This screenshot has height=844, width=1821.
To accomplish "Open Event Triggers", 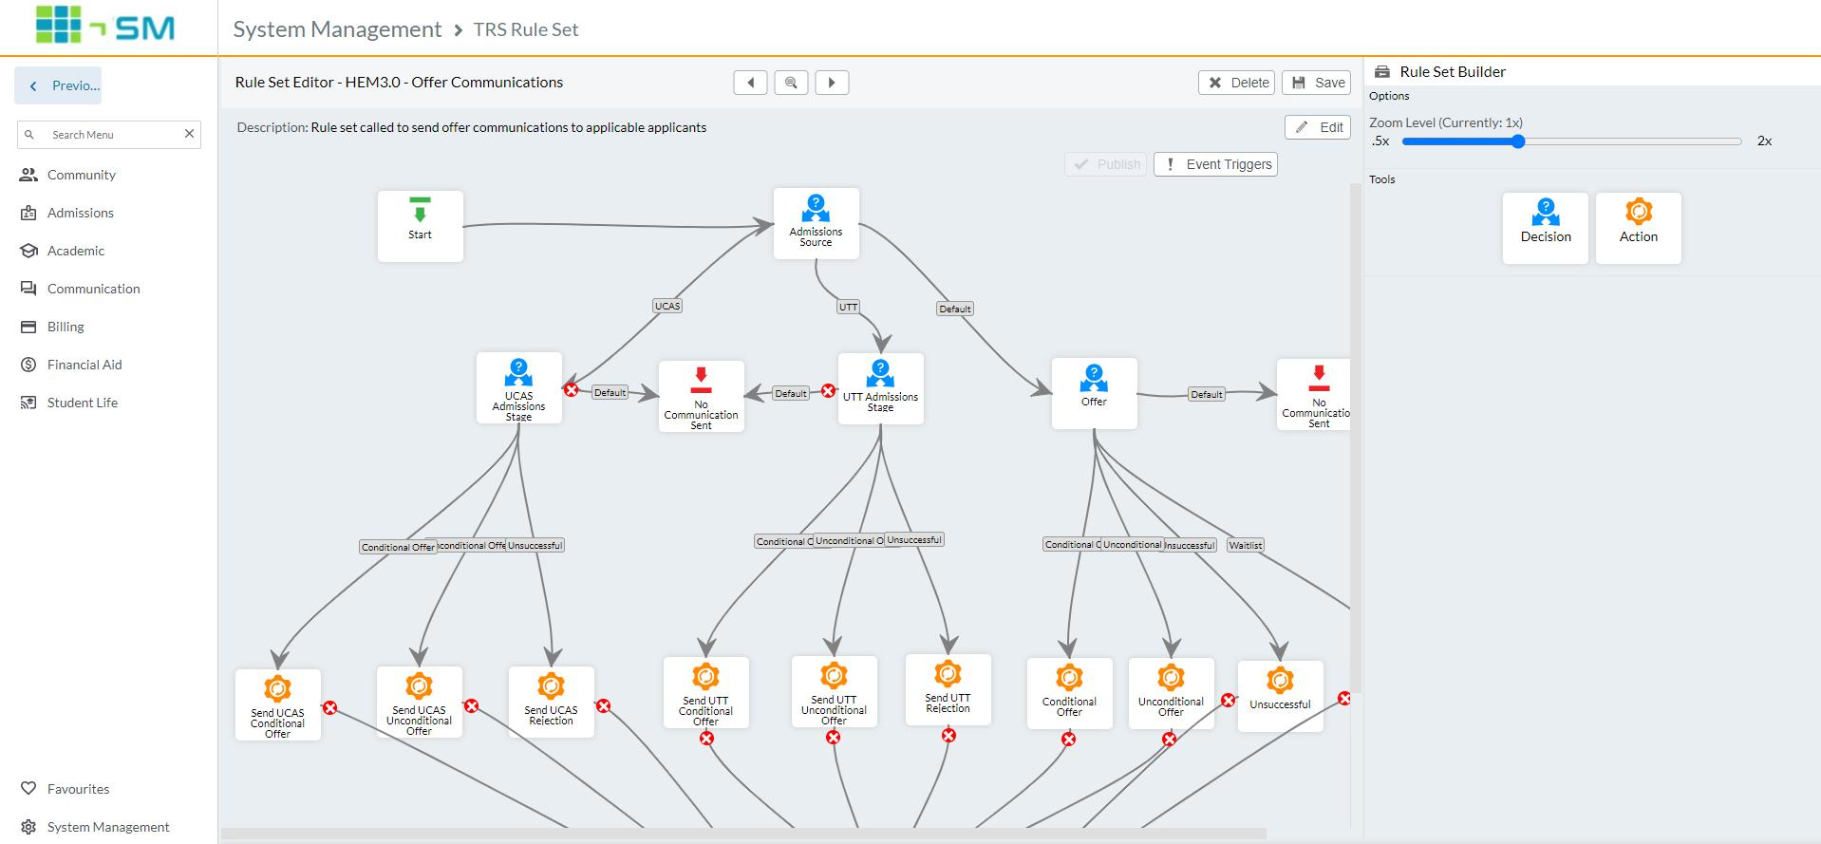I will (x=1215, y=164).
